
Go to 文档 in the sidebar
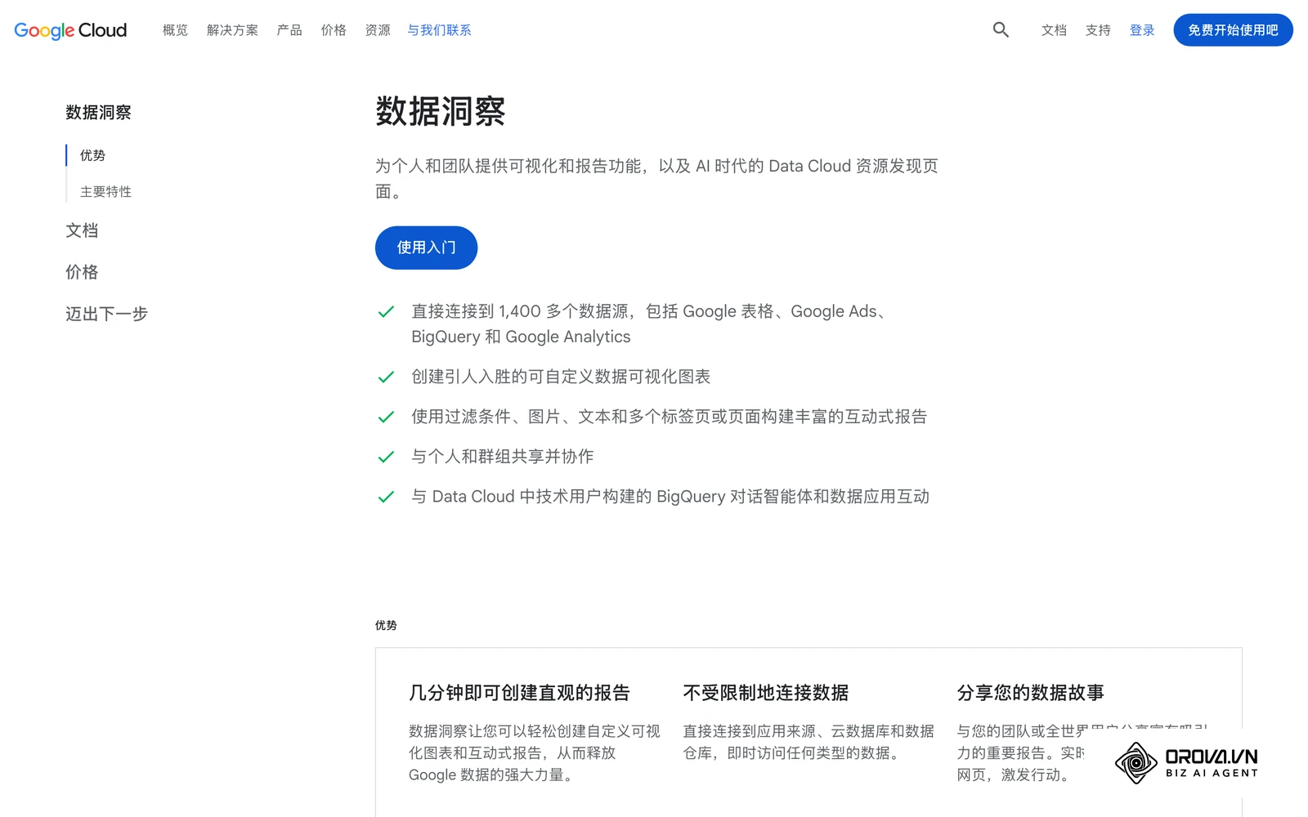82,230
